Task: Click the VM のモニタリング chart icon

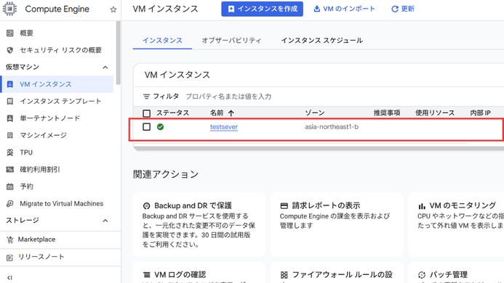Action: coord(422,205)
